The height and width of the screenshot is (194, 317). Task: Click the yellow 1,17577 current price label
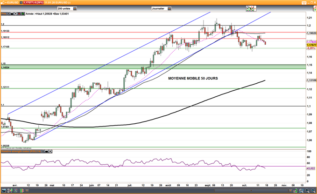tap(311, 45)
